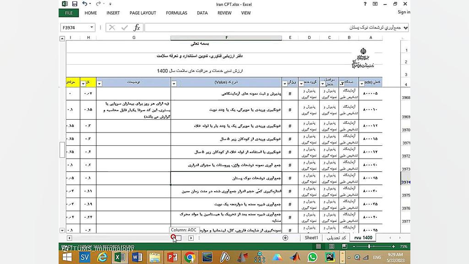Open filter dropdown for شرح کد (Value) column
Viewport: 469px width, 264px height.
[174, 83]
